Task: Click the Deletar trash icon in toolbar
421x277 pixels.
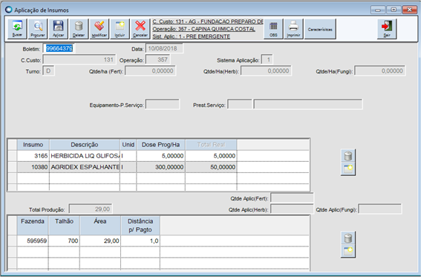Action: (x=79, y=29)
